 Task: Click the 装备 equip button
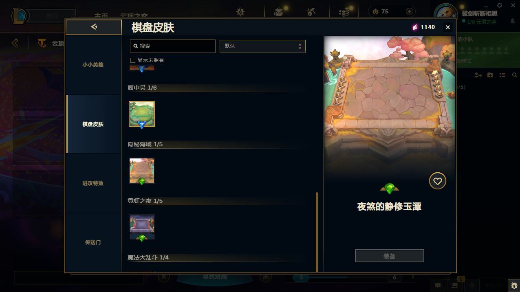pyautogui.click(x=389, y=256)
